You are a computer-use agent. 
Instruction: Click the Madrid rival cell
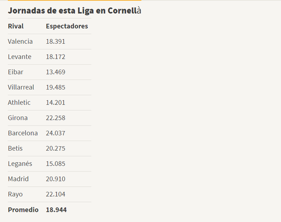[18, 179]
